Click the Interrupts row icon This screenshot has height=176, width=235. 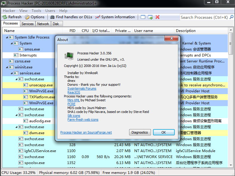point(16,55)
